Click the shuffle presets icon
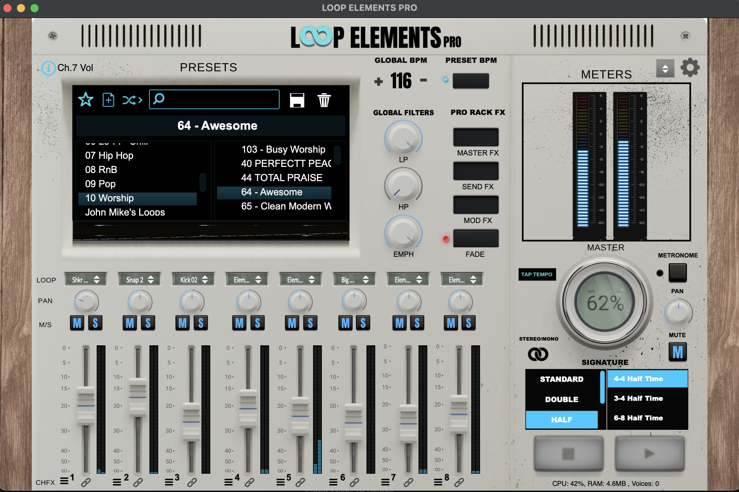 tap(132, 100)
